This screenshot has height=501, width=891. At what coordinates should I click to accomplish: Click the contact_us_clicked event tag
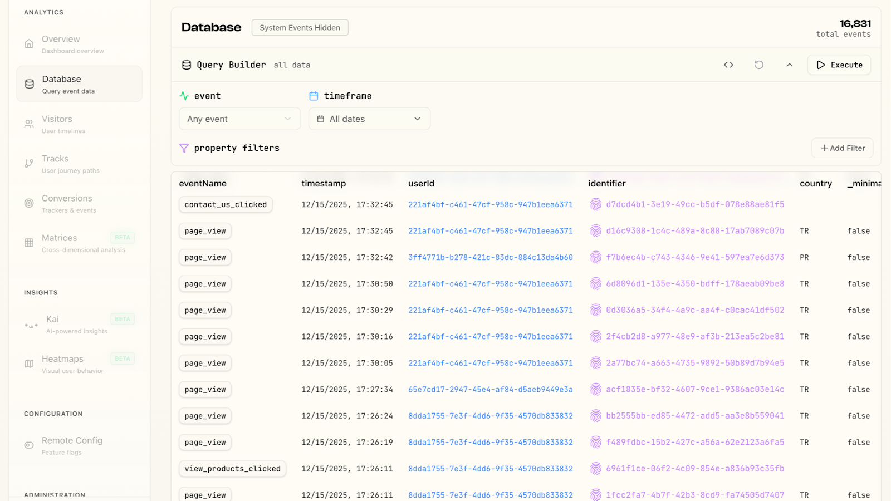pyautogui.click(x=226, y=204)
